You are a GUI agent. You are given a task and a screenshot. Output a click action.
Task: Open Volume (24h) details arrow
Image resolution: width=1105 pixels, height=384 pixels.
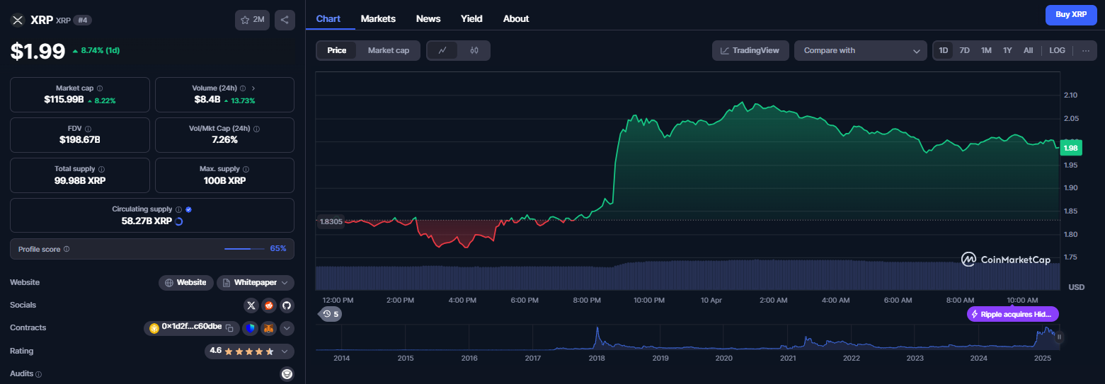253,88
